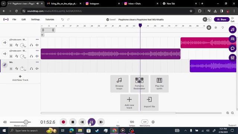This screenshot has width=238, height=134.
Task: Mute the purple-clip y2mate track
Action: tap(37, 56)
